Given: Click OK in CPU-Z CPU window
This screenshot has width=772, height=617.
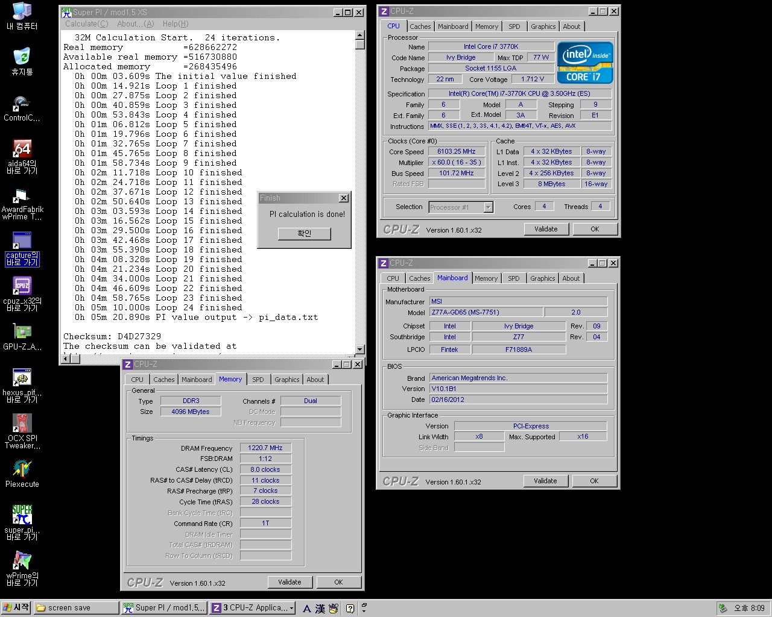Looking at the screenshot, I should (595, 229).
